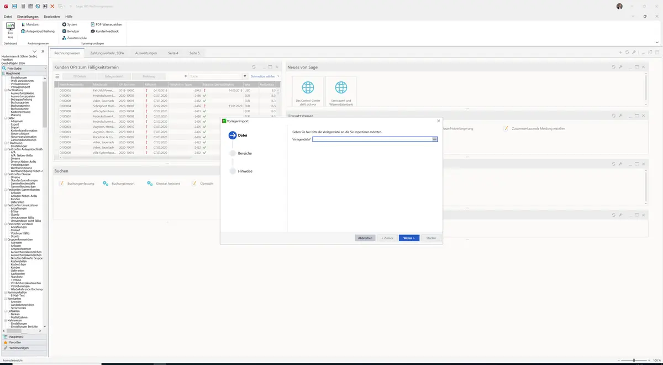
Task: Open Buchungsimport in Buchen panel
Action: (x=119, y=183)
